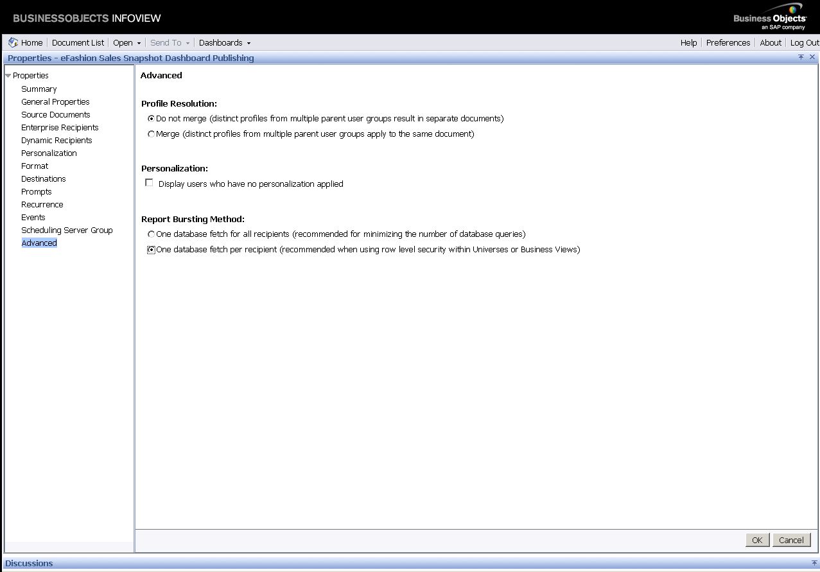This screenshot has width=820, height=572.
Task: Open Help
Action: [688, 42]
